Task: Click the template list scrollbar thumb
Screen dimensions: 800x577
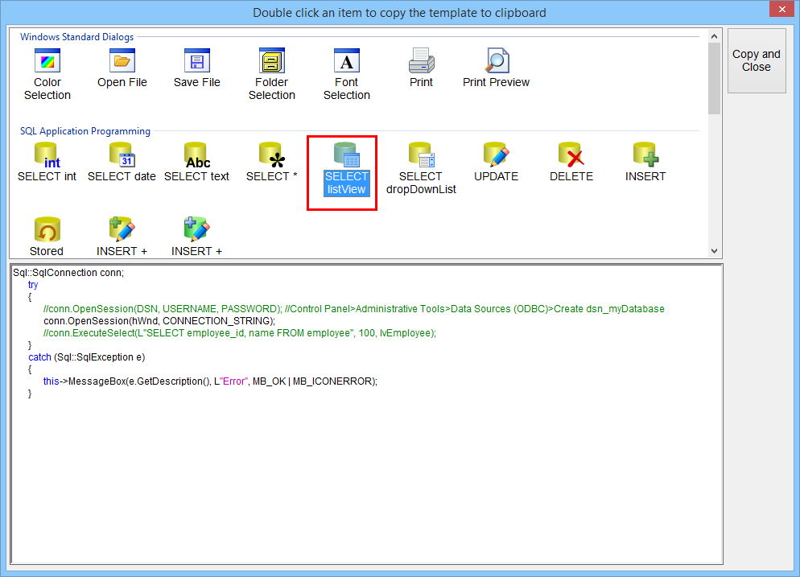Action: [x=715, y=79]
